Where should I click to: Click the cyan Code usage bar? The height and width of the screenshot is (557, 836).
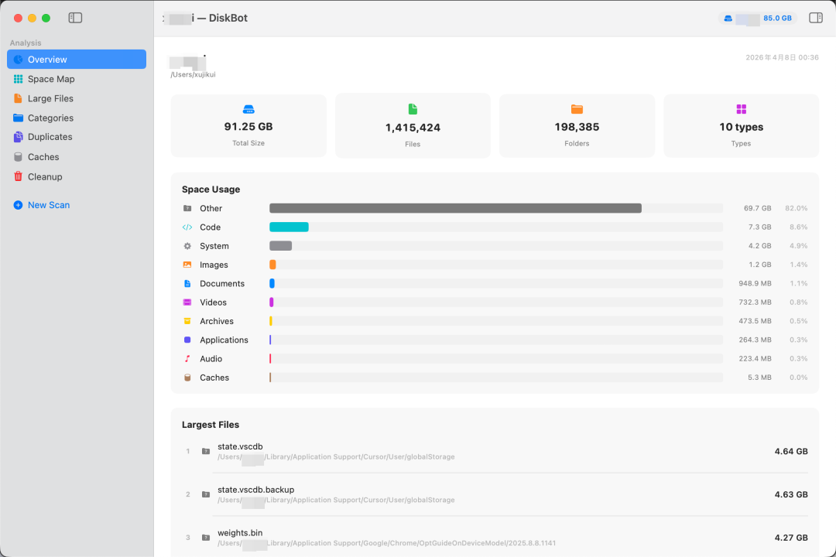pos(289,227)
